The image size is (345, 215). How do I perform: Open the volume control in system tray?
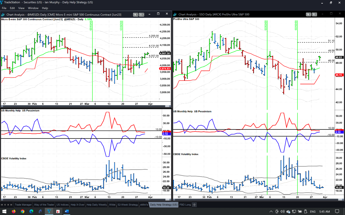point(282,211)
